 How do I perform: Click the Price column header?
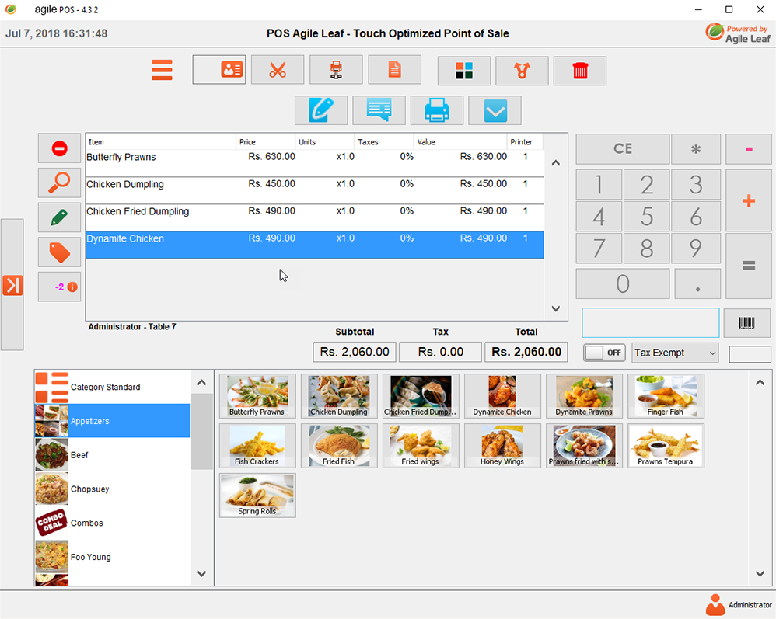[x=266, y=142]
